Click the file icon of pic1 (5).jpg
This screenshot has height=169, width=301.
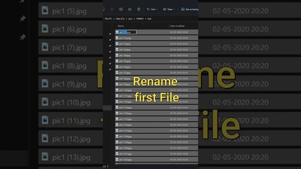[x=117, y=61]
